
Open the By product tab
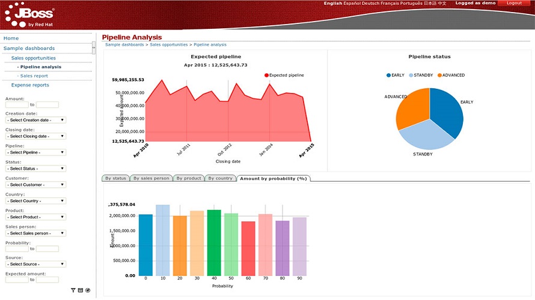(x=189, y=178)
